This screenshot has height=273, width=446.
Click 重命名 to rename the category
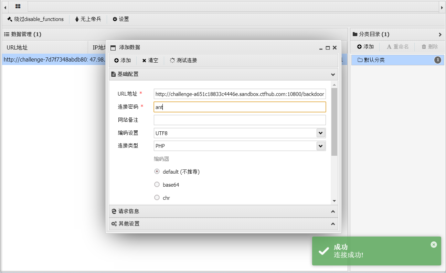coord(397,46)
